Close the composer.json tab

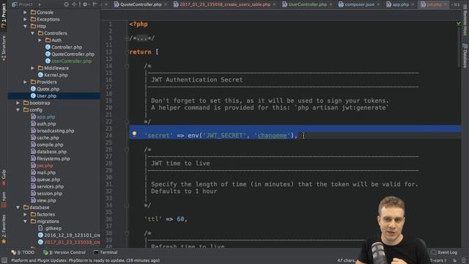click(x=378, y=4)
